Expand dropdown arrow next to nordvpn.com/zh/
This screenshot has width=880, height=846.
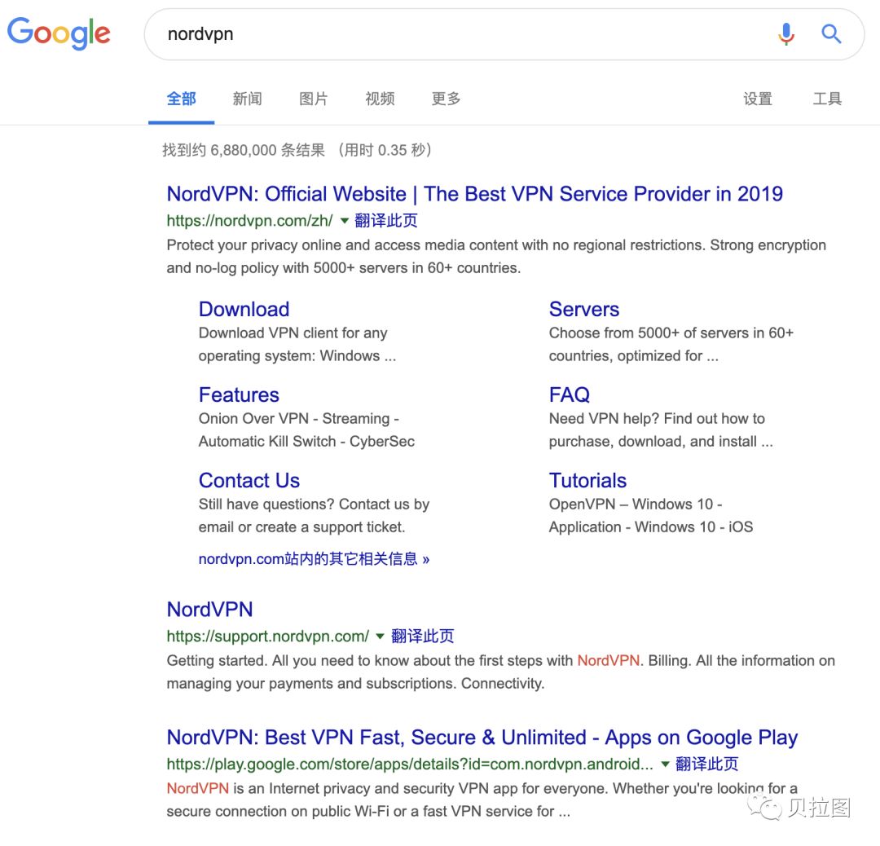[344, 221]
